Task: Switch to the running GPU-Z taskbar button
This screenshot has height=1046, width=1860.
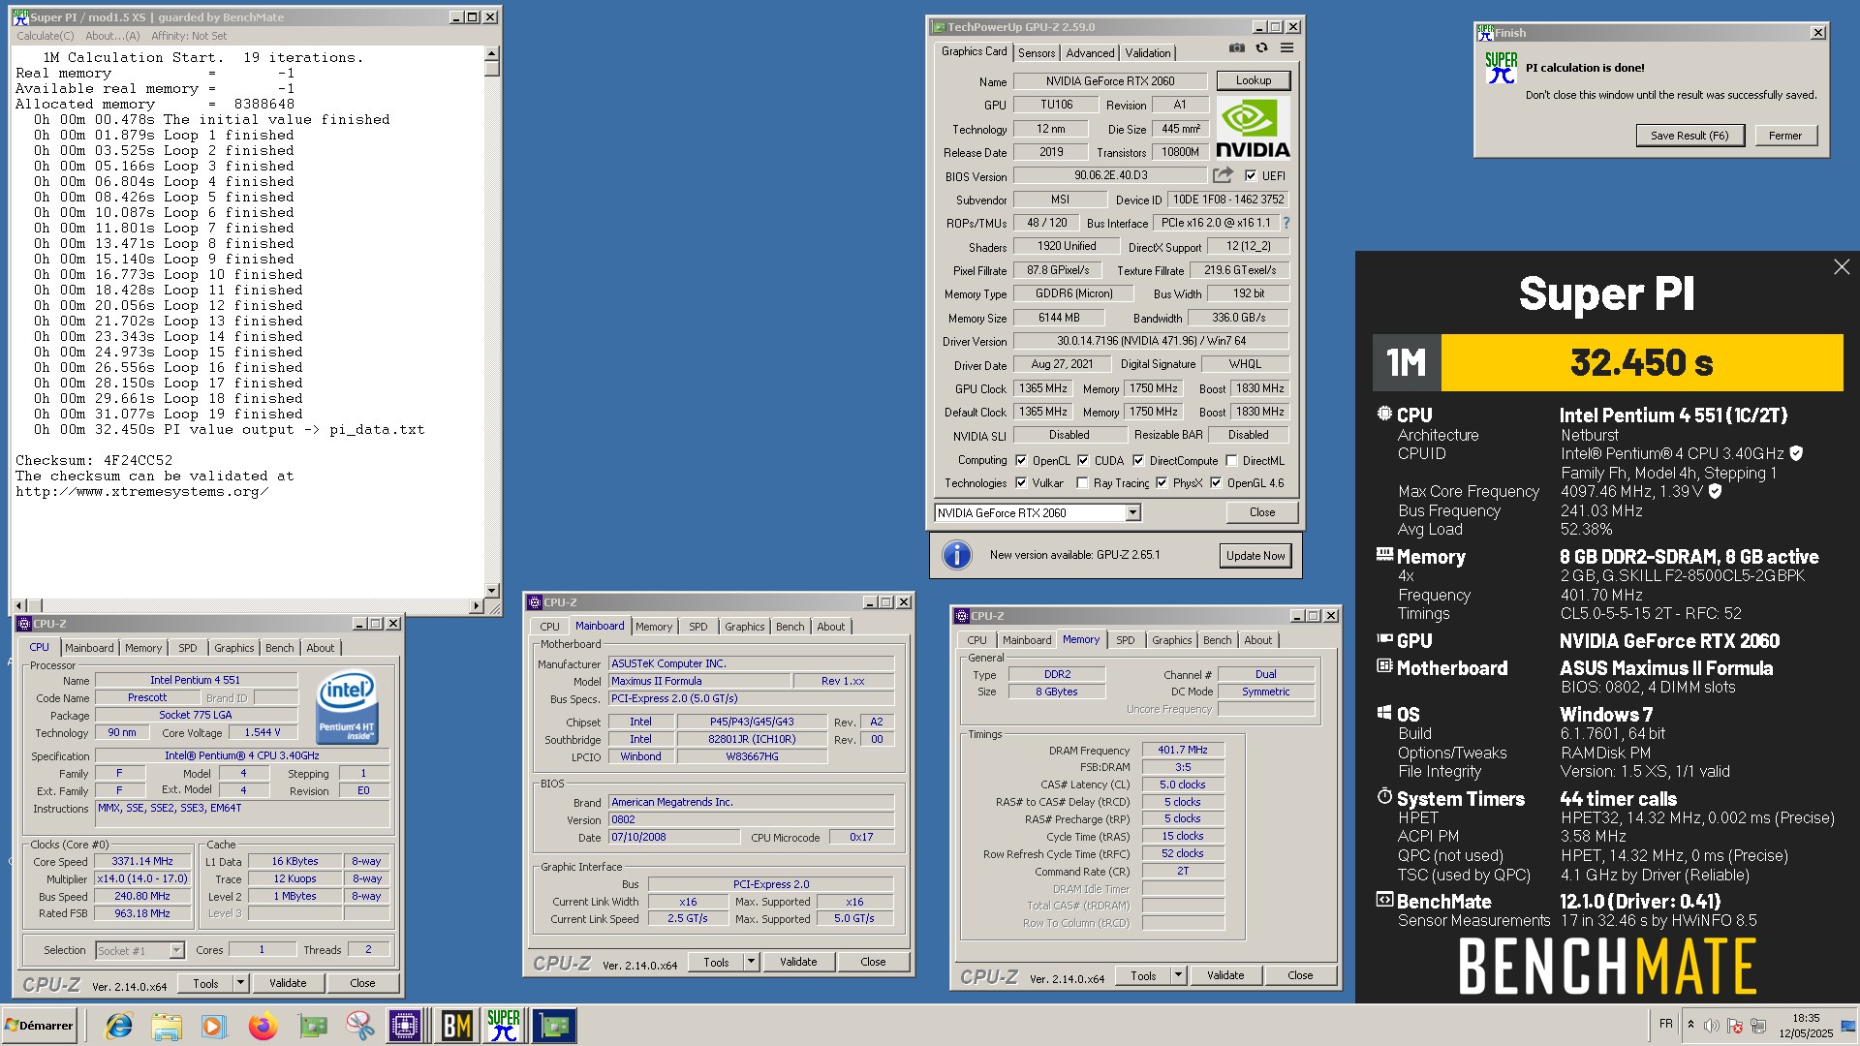Action: [554, 1026]
